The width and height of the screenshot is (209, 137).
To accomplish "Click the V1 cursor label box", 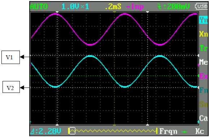I will tap(11, 57).
